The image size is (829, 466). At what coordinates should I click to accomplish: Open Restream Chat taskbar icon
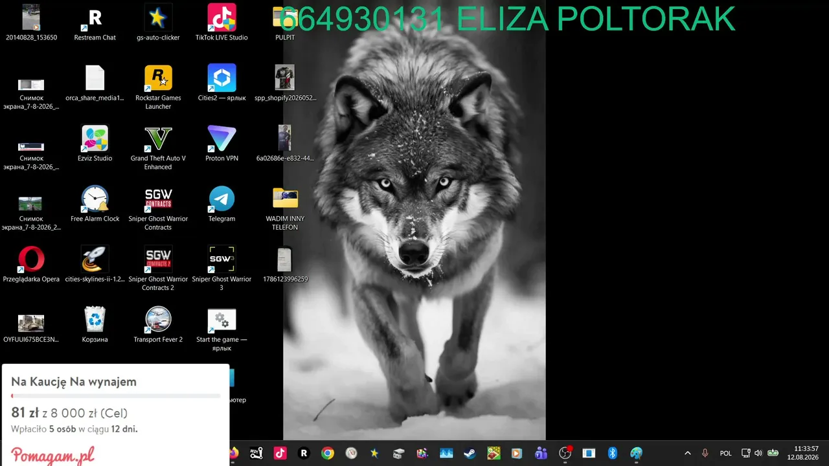tap(303, 453)
